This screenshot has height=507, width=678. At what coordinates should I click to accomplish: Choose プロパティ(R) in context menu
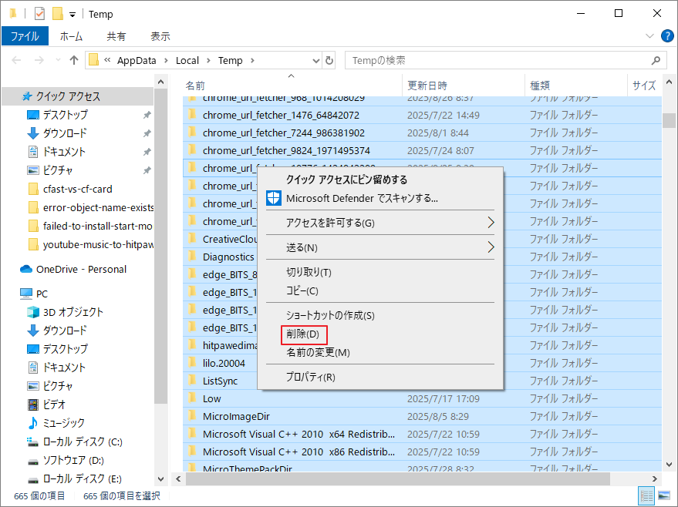380,378
